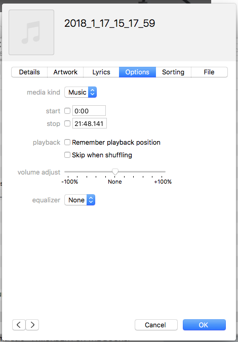Click the music note artwork placeholder
The height and width of the screenshot is (342, 238).
[x=31, y=32]
